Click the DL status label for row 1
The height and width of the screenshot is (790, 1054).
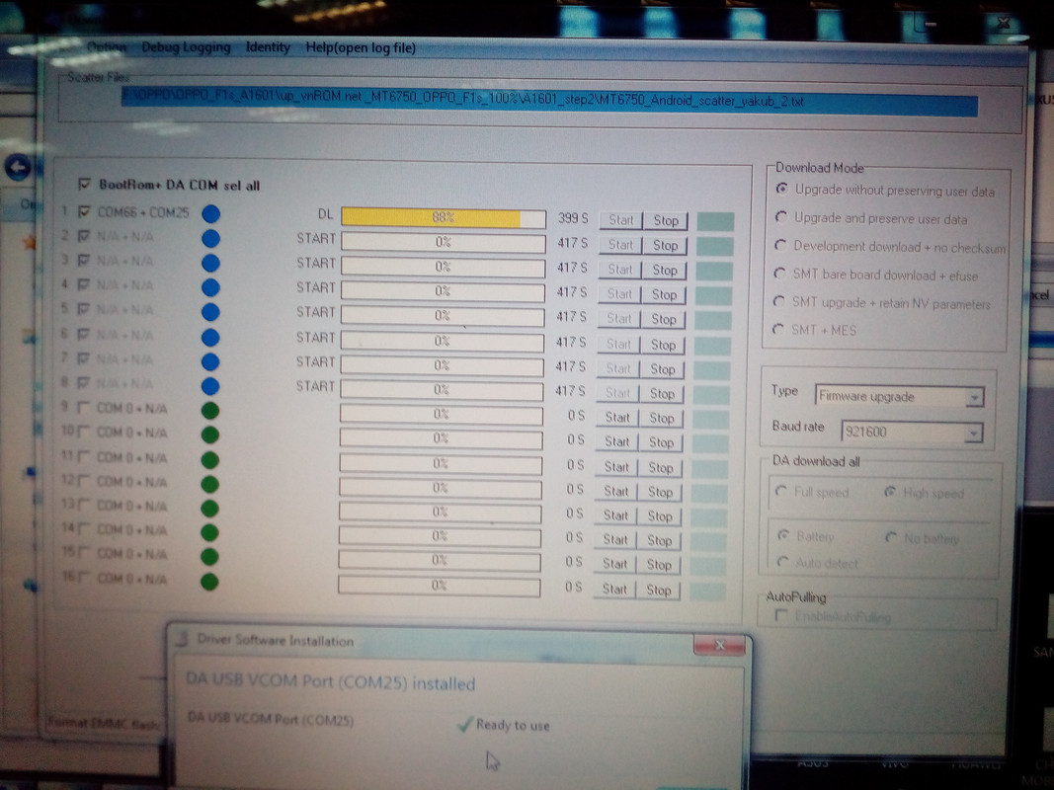[325, 214]
